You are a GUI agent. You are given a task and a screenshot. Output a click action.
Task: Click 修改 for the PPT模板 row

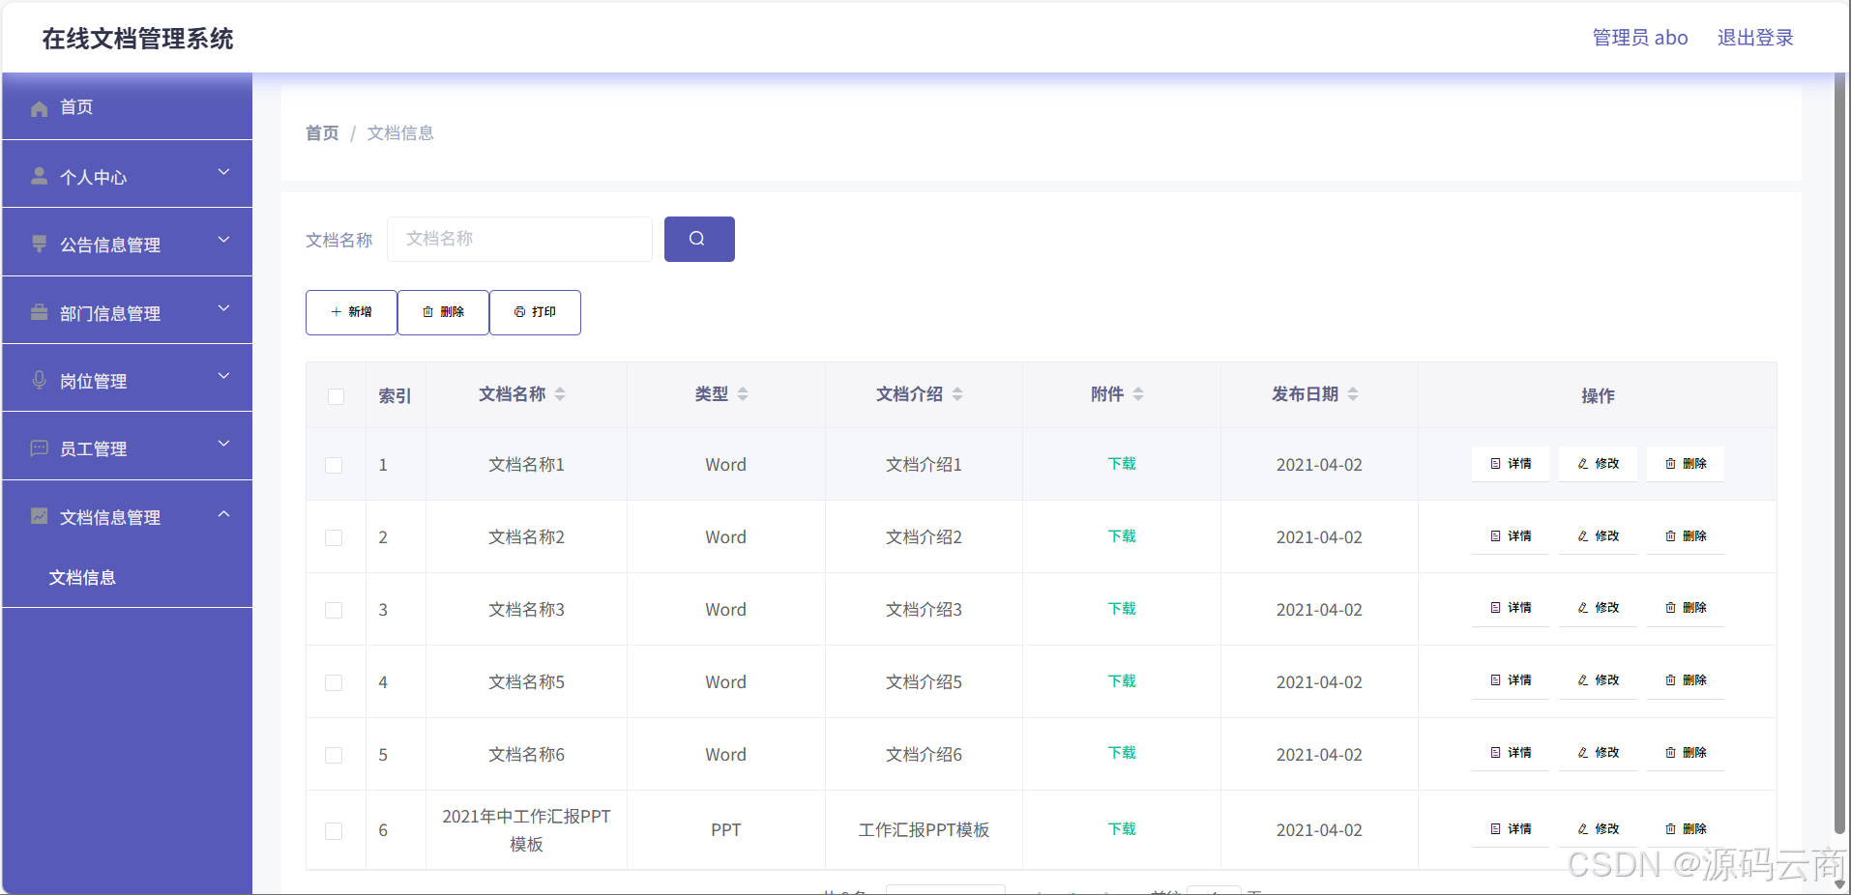pos(1598,829)
